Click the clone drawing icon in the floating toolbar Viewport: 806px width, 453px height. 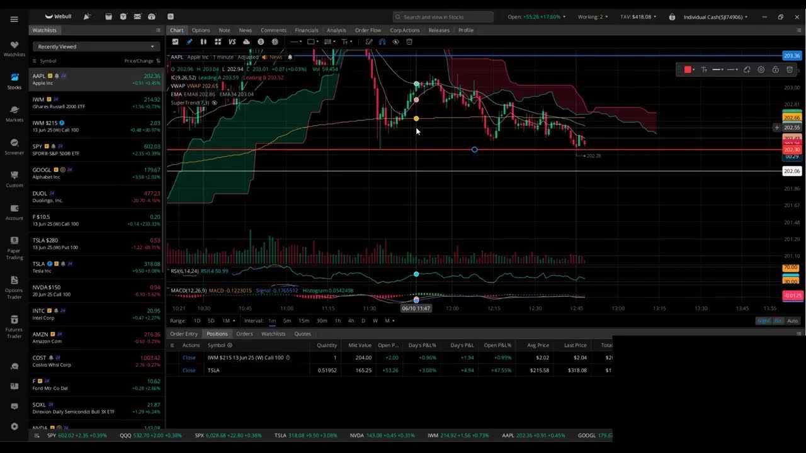tap(747, 70)
